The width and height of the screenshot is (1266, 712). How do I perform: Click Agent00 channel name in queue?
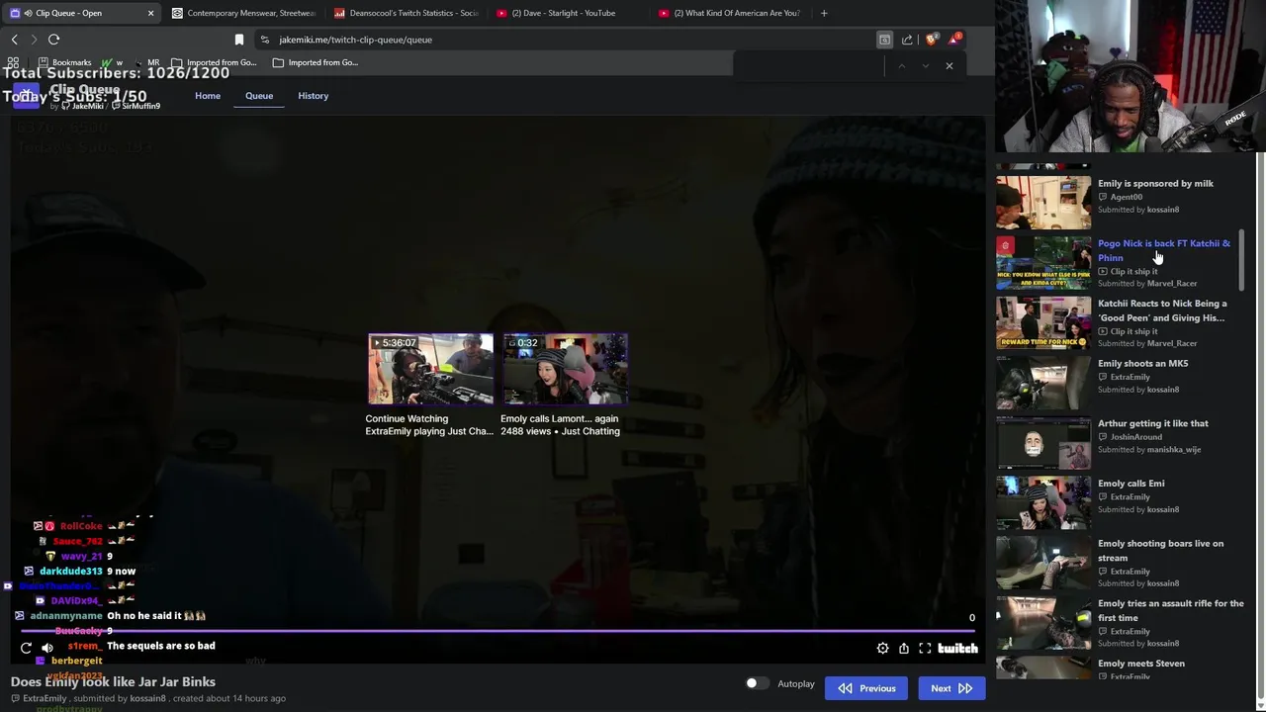[x=1126, y=197]
